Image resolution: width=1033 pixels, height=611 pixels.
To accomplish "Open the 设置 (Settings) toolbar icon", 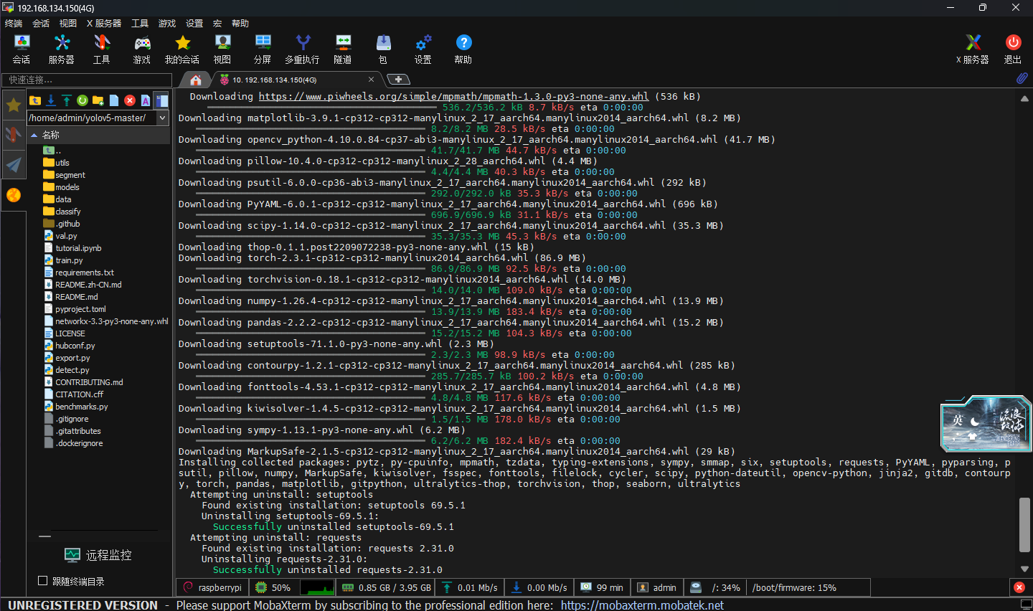I will [423, 49].
